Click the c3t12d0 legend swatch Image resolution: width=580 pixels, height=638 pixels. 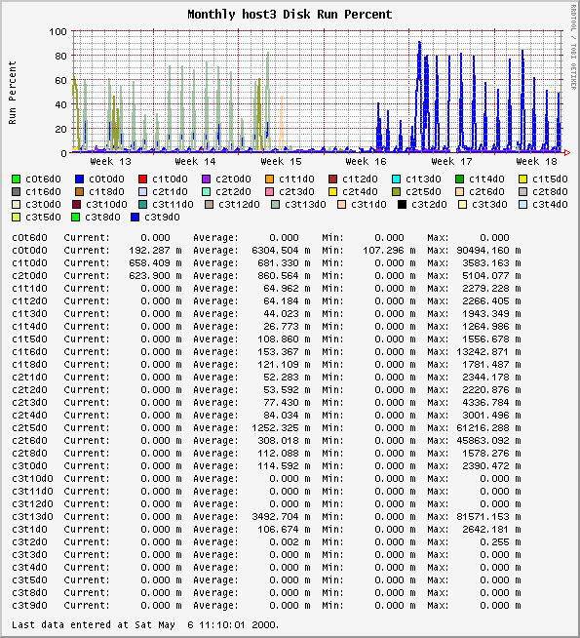click(x=210, y=204)
